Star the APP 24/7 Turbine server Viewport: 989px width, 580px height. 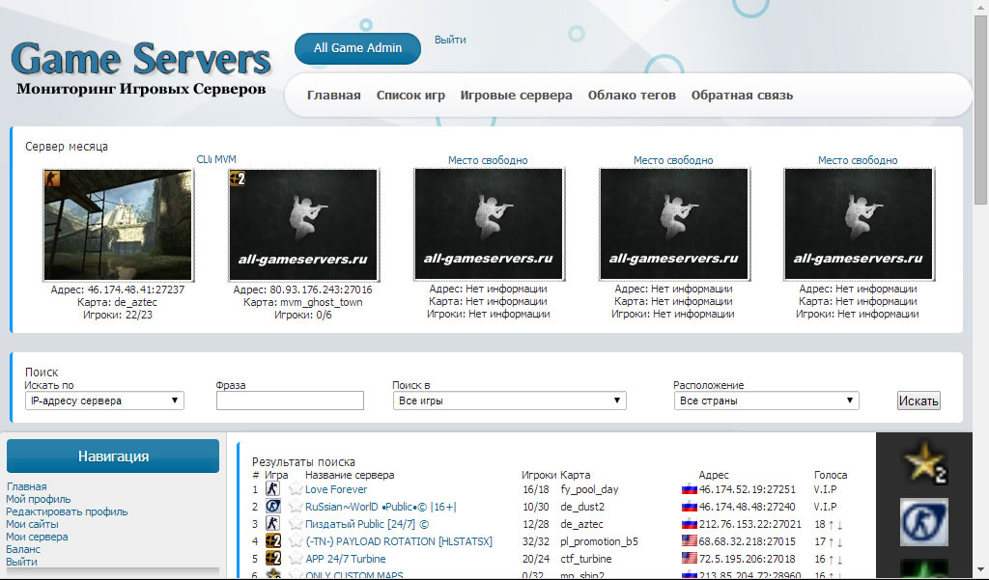(x=296, y=559)
